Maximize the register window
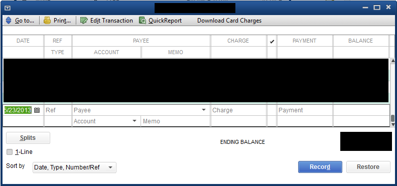Screen dimensions: 397x186 point(377,8)
